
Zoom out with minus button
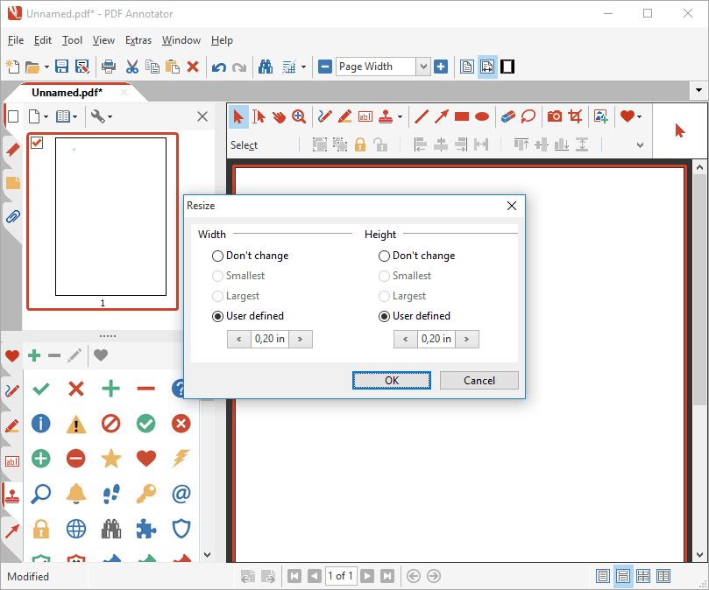point(324,67)
